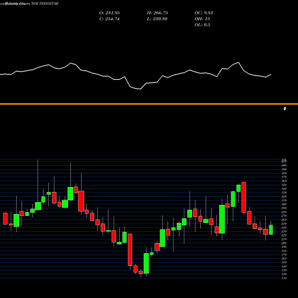Click the 119 price axis label
Image resolution: width=298 pixels, height=298 pixels.
click(284, 278)
